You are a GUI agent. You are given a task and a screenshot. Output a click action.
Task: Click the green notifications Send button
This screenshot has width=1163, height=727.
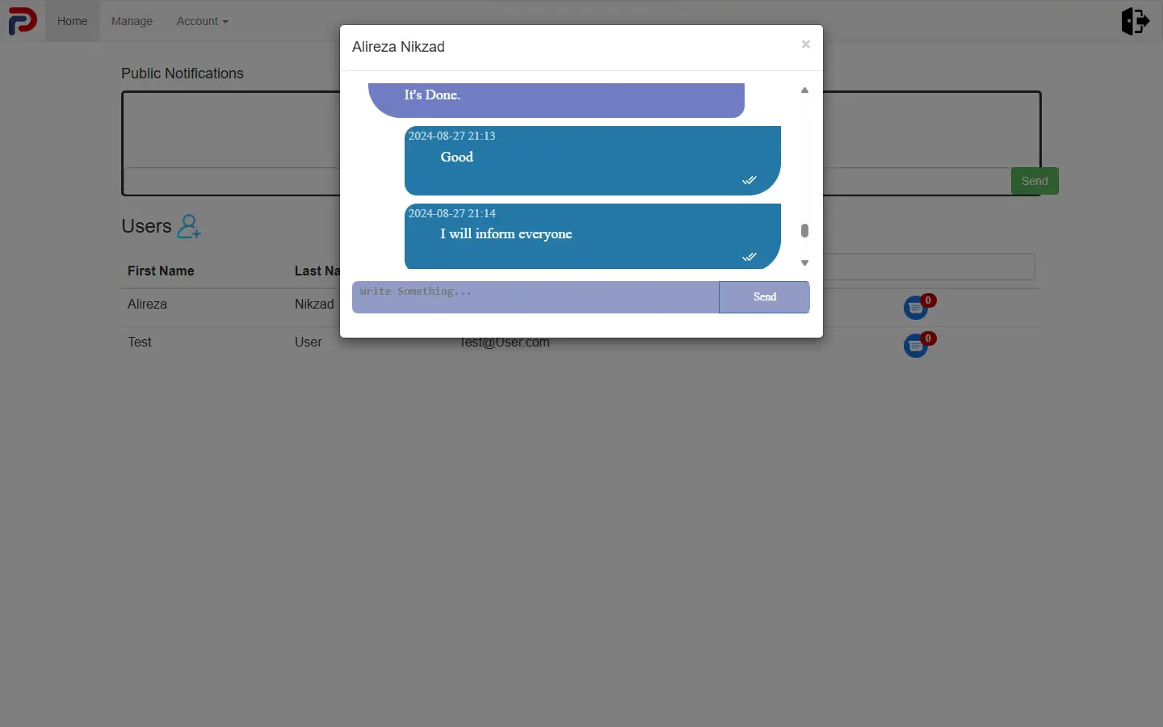pos(1035,181)
